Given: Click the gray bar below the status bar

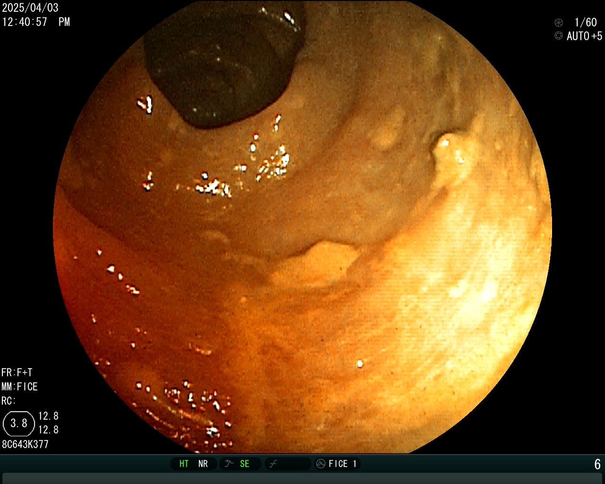Looking at the screenshot, I should [302, 478].
